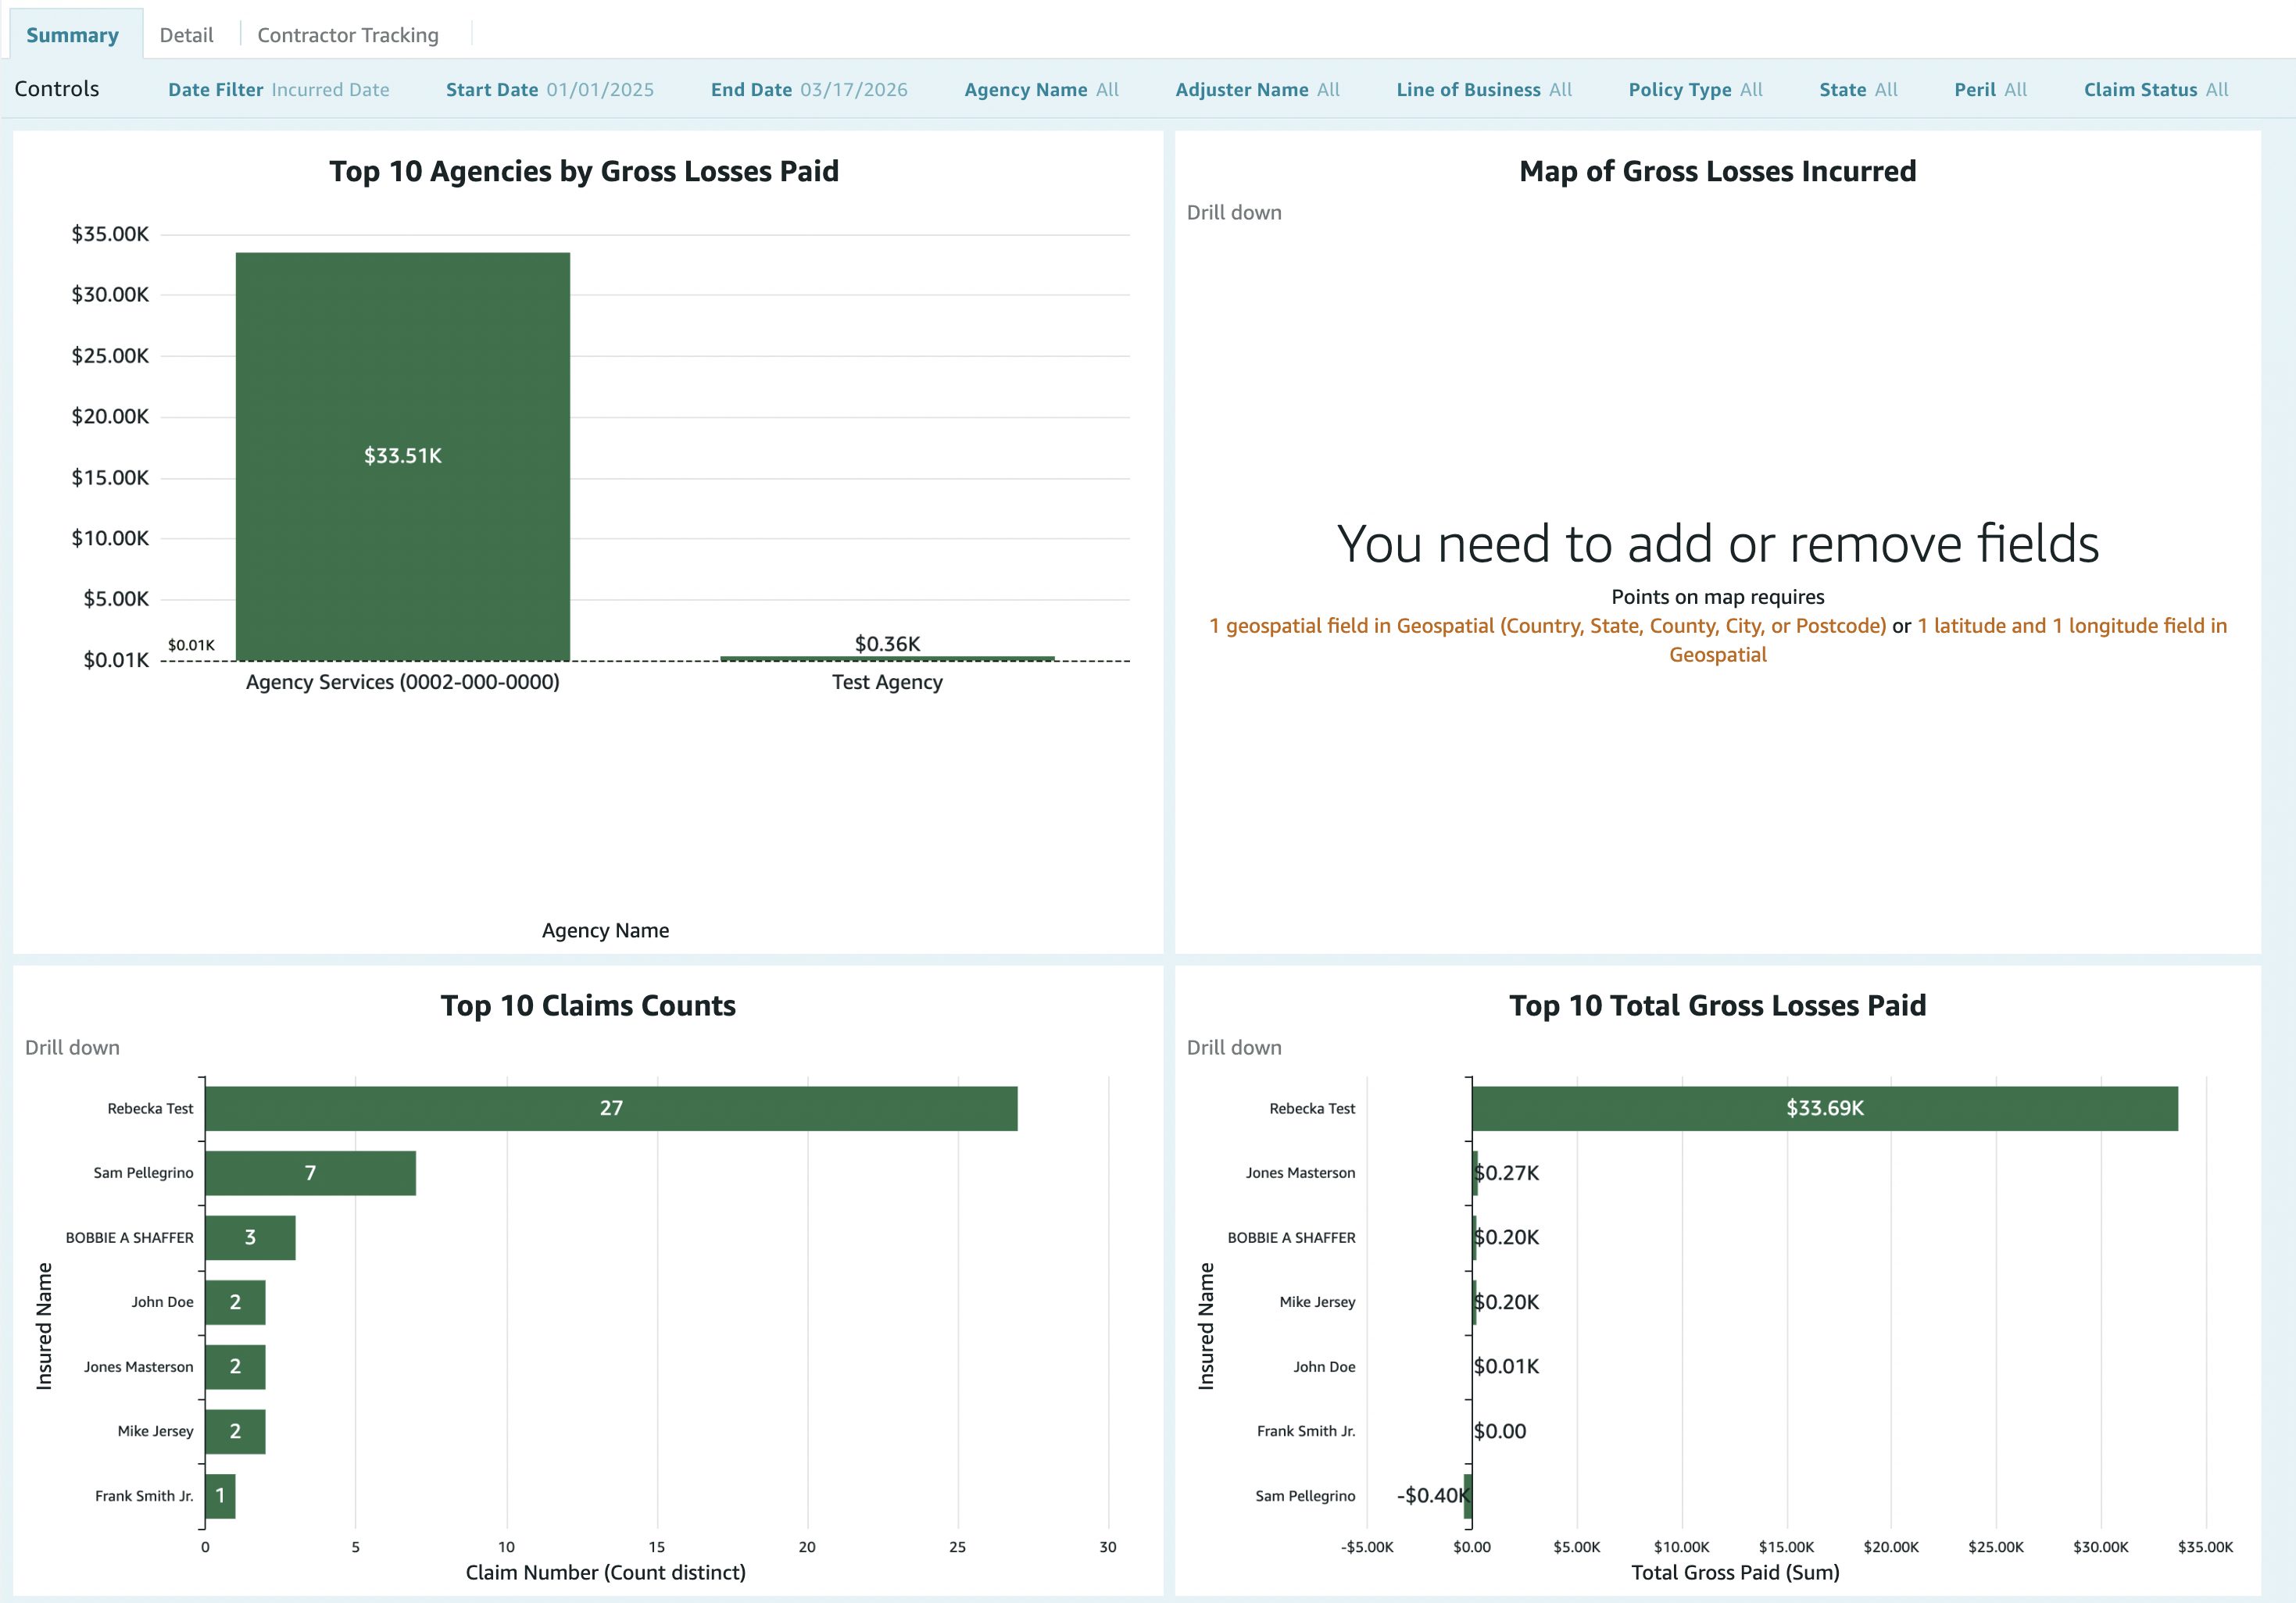This screenshot has height=1603, width=2296.
Task: Expand the State filter dropdown
Action: click(x=1858, y=89)
